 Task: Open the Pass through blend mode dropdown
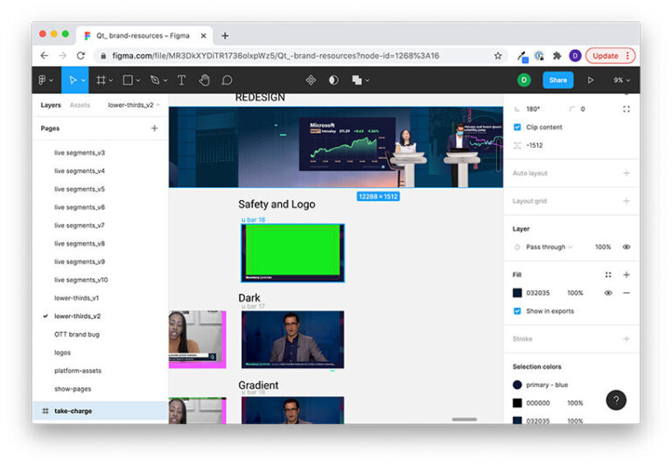[549, 247]
